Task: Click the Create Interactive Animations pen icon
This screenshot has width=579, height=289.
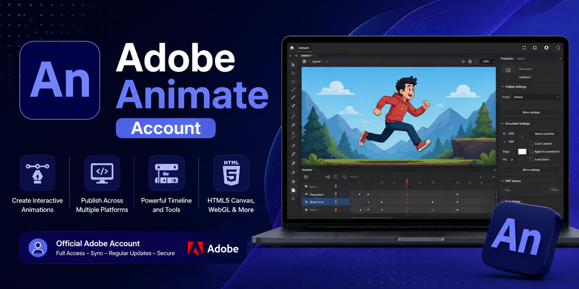Action: tap(38, 173)
